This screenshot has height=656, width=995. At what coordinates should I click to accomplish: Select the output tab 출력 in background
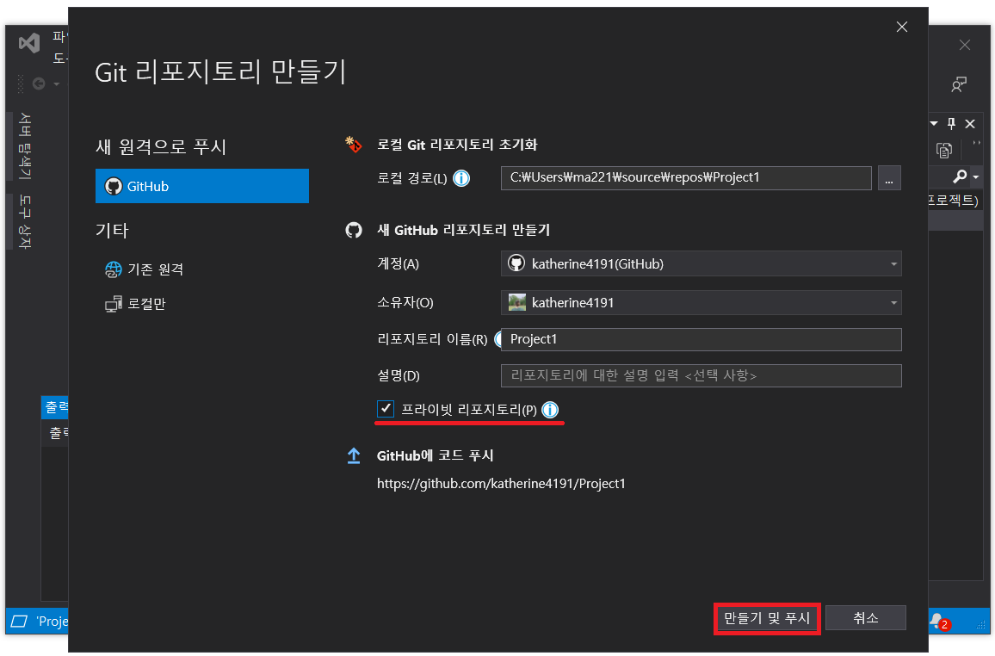(x=56, y=406)
